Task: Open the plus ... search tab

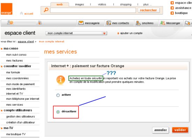Action: [x=147, y=5]
